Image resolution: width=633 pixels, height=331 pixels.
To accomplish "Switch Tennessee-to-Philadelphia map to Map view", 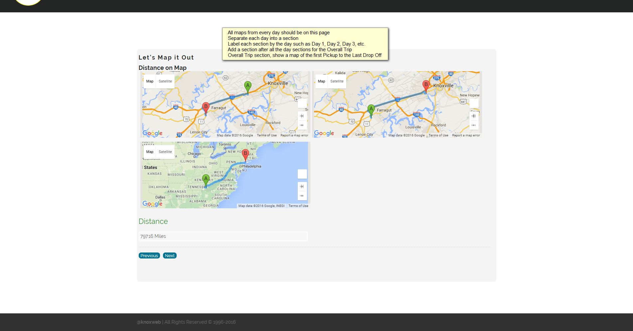I will tap(150, 152).
